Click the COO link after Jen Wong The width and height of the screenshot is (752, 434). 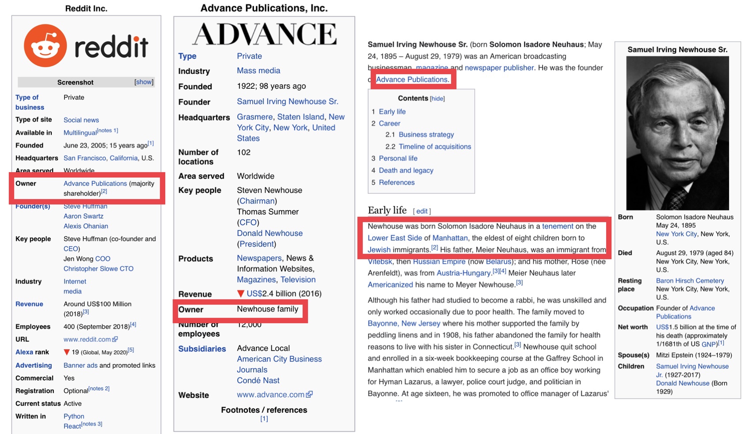[103, 259]
